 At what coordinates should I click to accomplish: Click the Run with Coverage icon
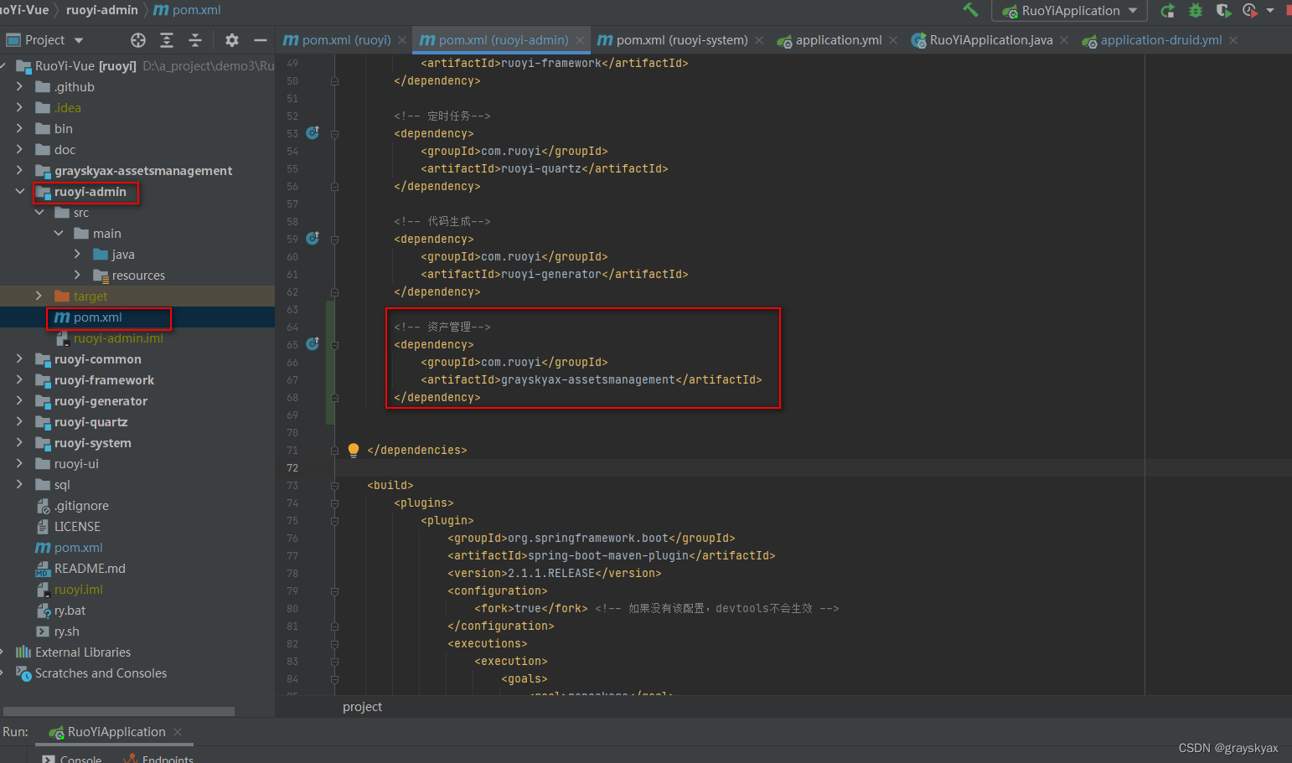(1223, 11)
